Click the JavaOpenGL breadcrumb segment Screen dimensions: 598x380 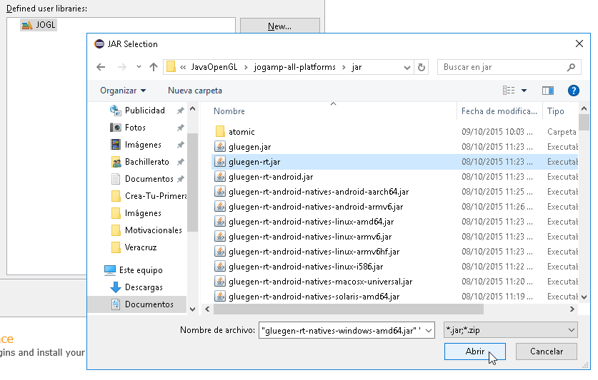214,68
